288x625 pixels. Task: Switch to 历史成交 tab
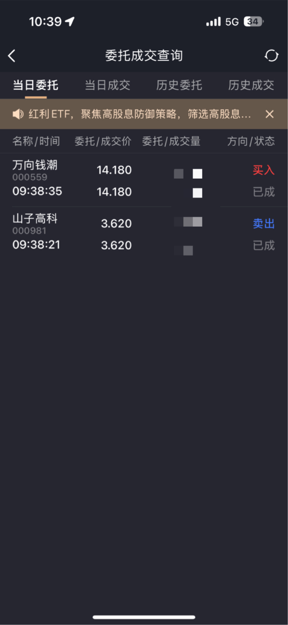251,85
